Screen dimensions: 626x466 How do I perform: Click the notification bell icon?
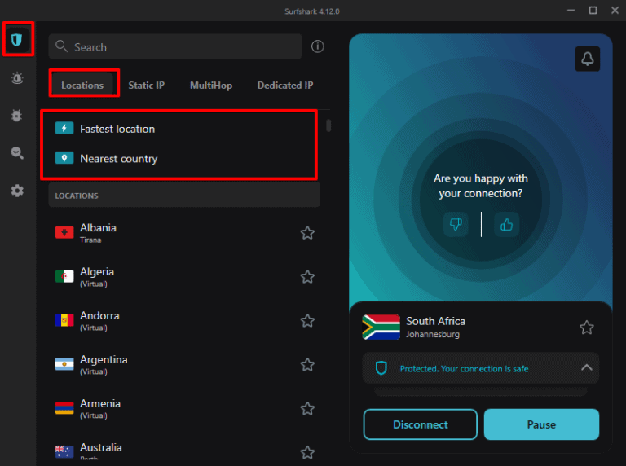click(587, 59)
